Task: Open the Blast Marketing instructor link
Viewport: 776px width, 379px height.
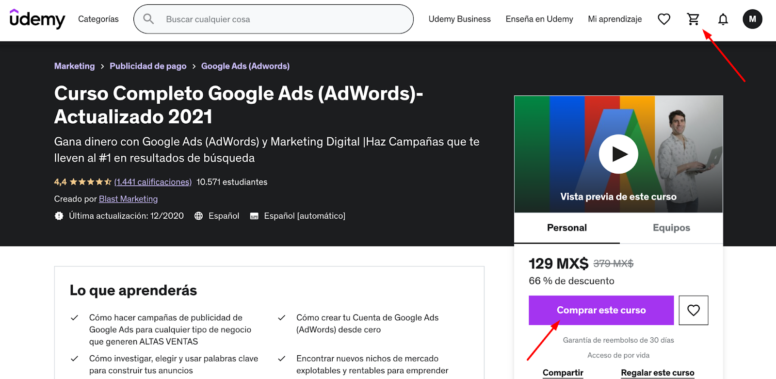Action: [129, 199]
